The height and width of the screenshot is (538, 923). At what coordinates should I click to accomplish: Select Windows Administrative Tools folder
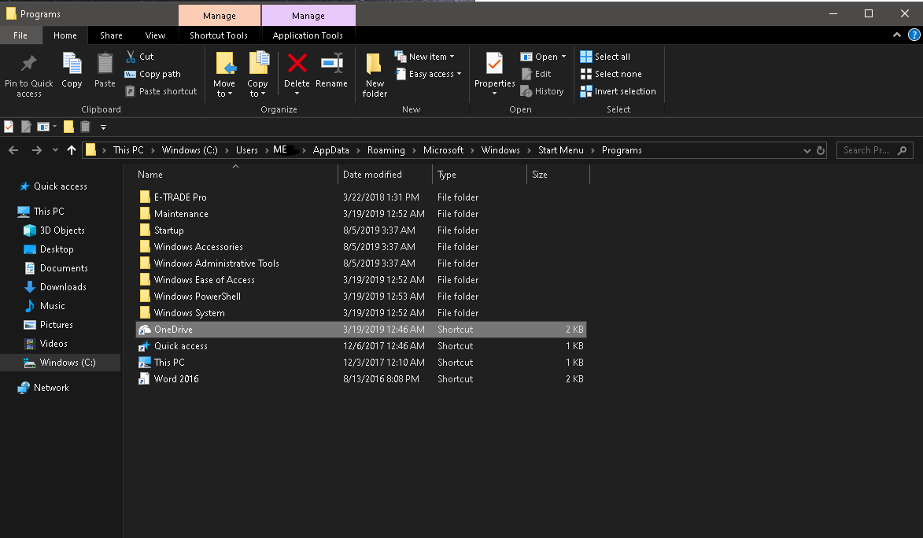point(361,263)
